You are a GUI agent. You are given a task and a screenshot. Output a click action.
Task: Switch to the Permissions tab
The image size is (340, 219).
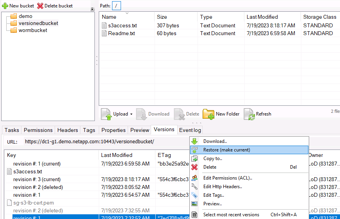pos(38,130)
